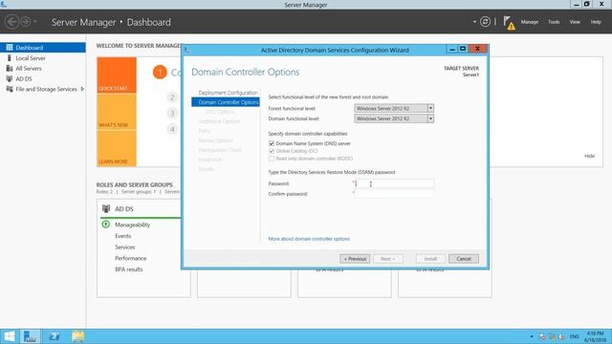The image size is (612, 344).
Task: Click the green Manageability status icon
Action: pos(106,225)
